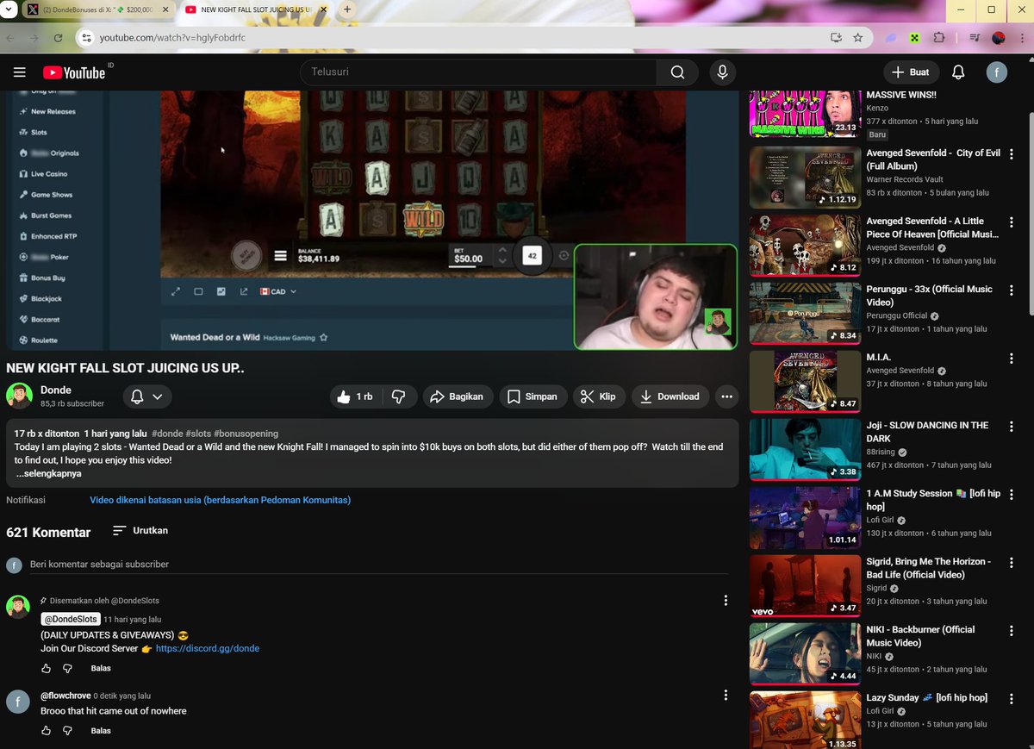This screenshot has width=1034, height=749.
Task: Click the Buat create button
Action: click(911, 72)
